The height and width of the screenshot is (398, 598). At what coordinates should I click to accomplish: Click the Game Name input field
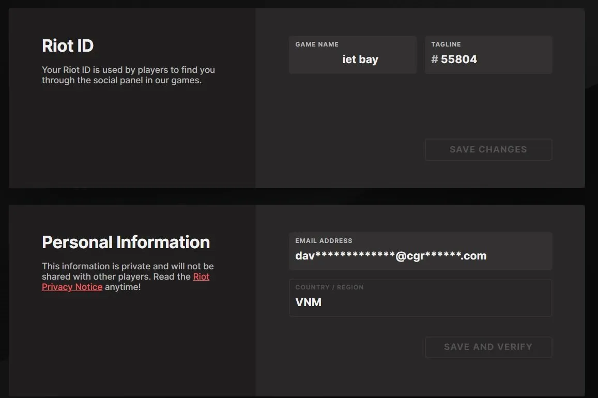[x=352, y=55]
